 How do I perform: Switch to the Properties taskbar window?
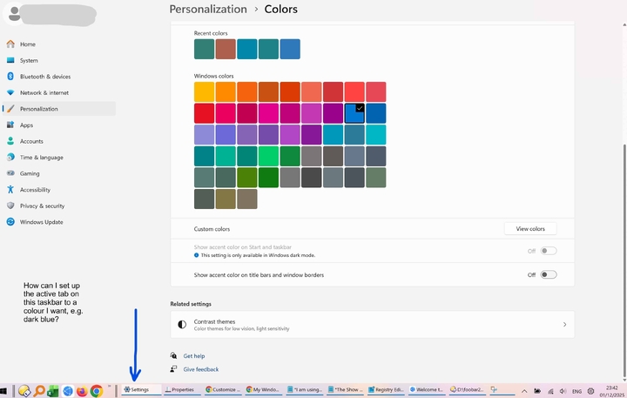pos(182,389)
